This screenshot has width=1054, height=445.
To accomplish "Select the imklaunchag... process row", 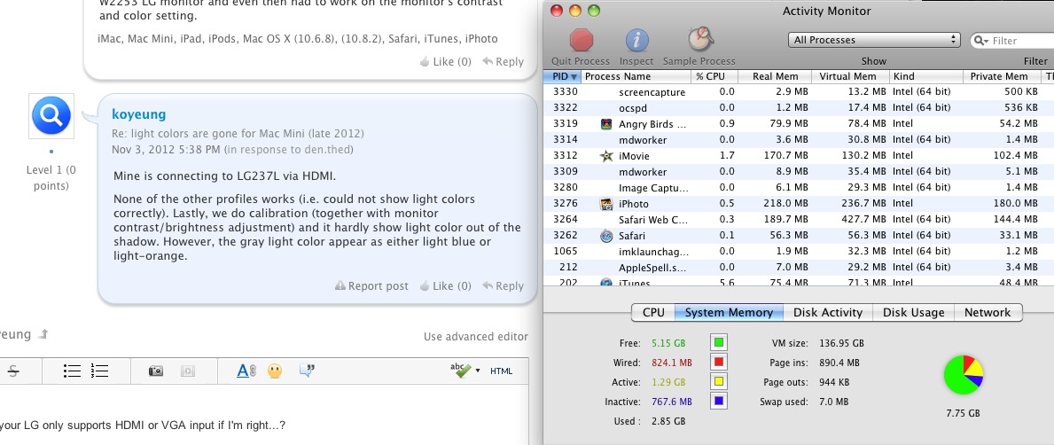I will pos(799,252).
